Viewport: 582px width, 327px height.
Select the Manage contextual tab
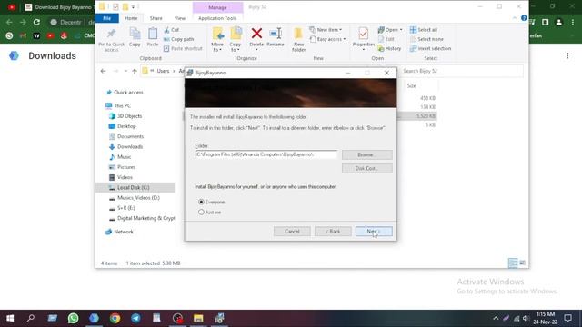pos(217,7)
